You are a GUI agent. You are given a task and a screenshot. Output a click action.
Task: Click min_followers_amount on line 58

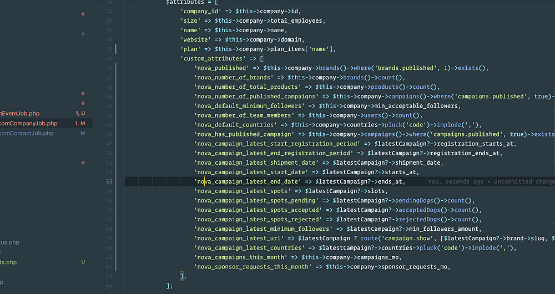pyautogui.click(x=444, y=229)
